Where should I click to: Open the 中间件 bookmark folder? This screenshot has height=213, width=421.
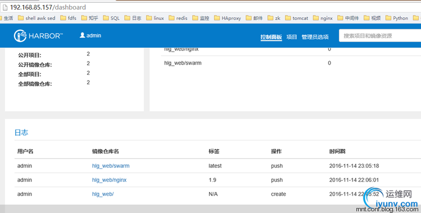click(348, 18)
